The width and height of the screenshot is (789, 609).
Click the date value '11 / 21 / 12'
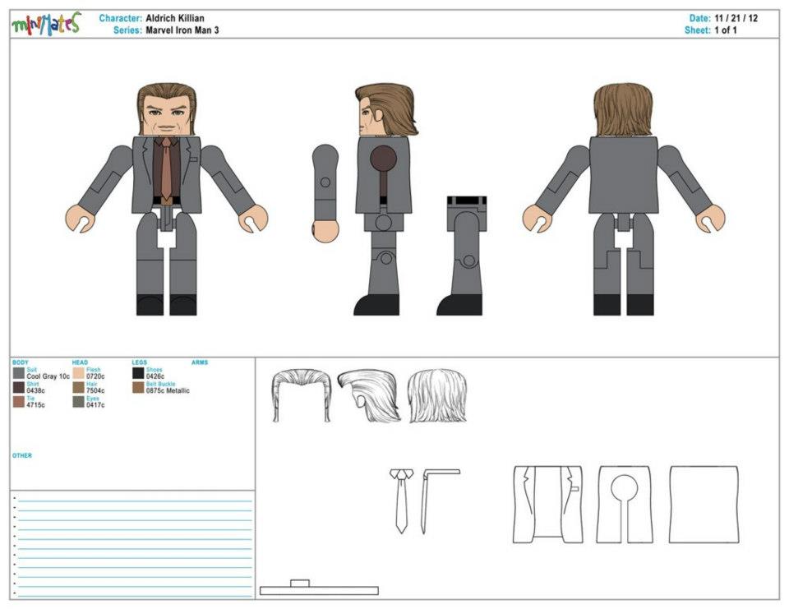pos(736,18)
